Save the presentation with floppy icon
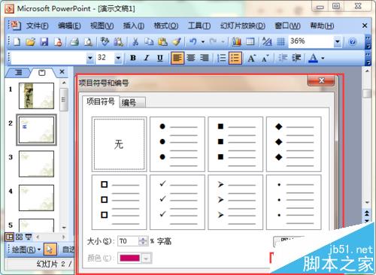376x275 pixels. click(44, 42)
